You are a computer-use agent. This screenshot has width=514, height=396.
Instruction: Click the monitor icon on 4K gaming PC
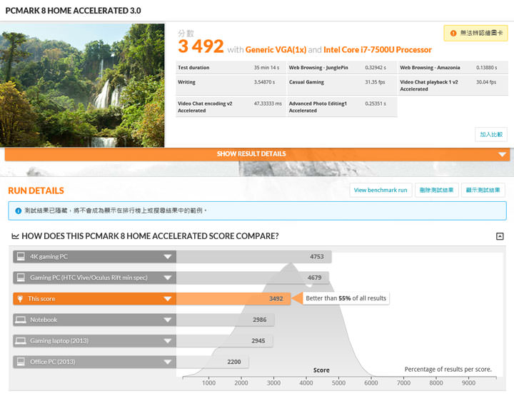tap(21, 257)
